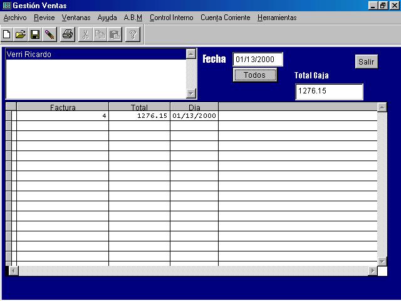Open the Herramientas menu

(x=277, y=18)
